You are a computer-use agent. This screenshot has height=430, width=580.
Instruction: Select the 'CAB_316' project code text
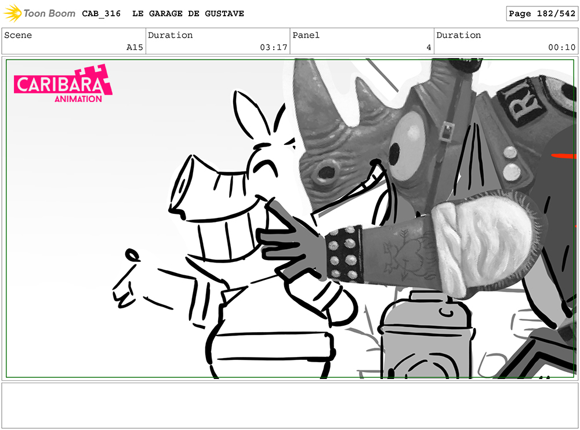[x=101, y=14]
